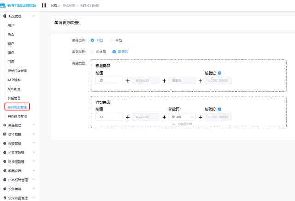295x201 pixels.
Task: Open 组织 in the sidebar
Action: pos(11,53)
